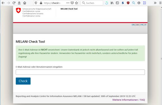Viewport: 162px width, 105px height.
Task: Click the label E-Mail-Adresse oder Benutzernamen eingeben
Action: (x=39, y=67)
